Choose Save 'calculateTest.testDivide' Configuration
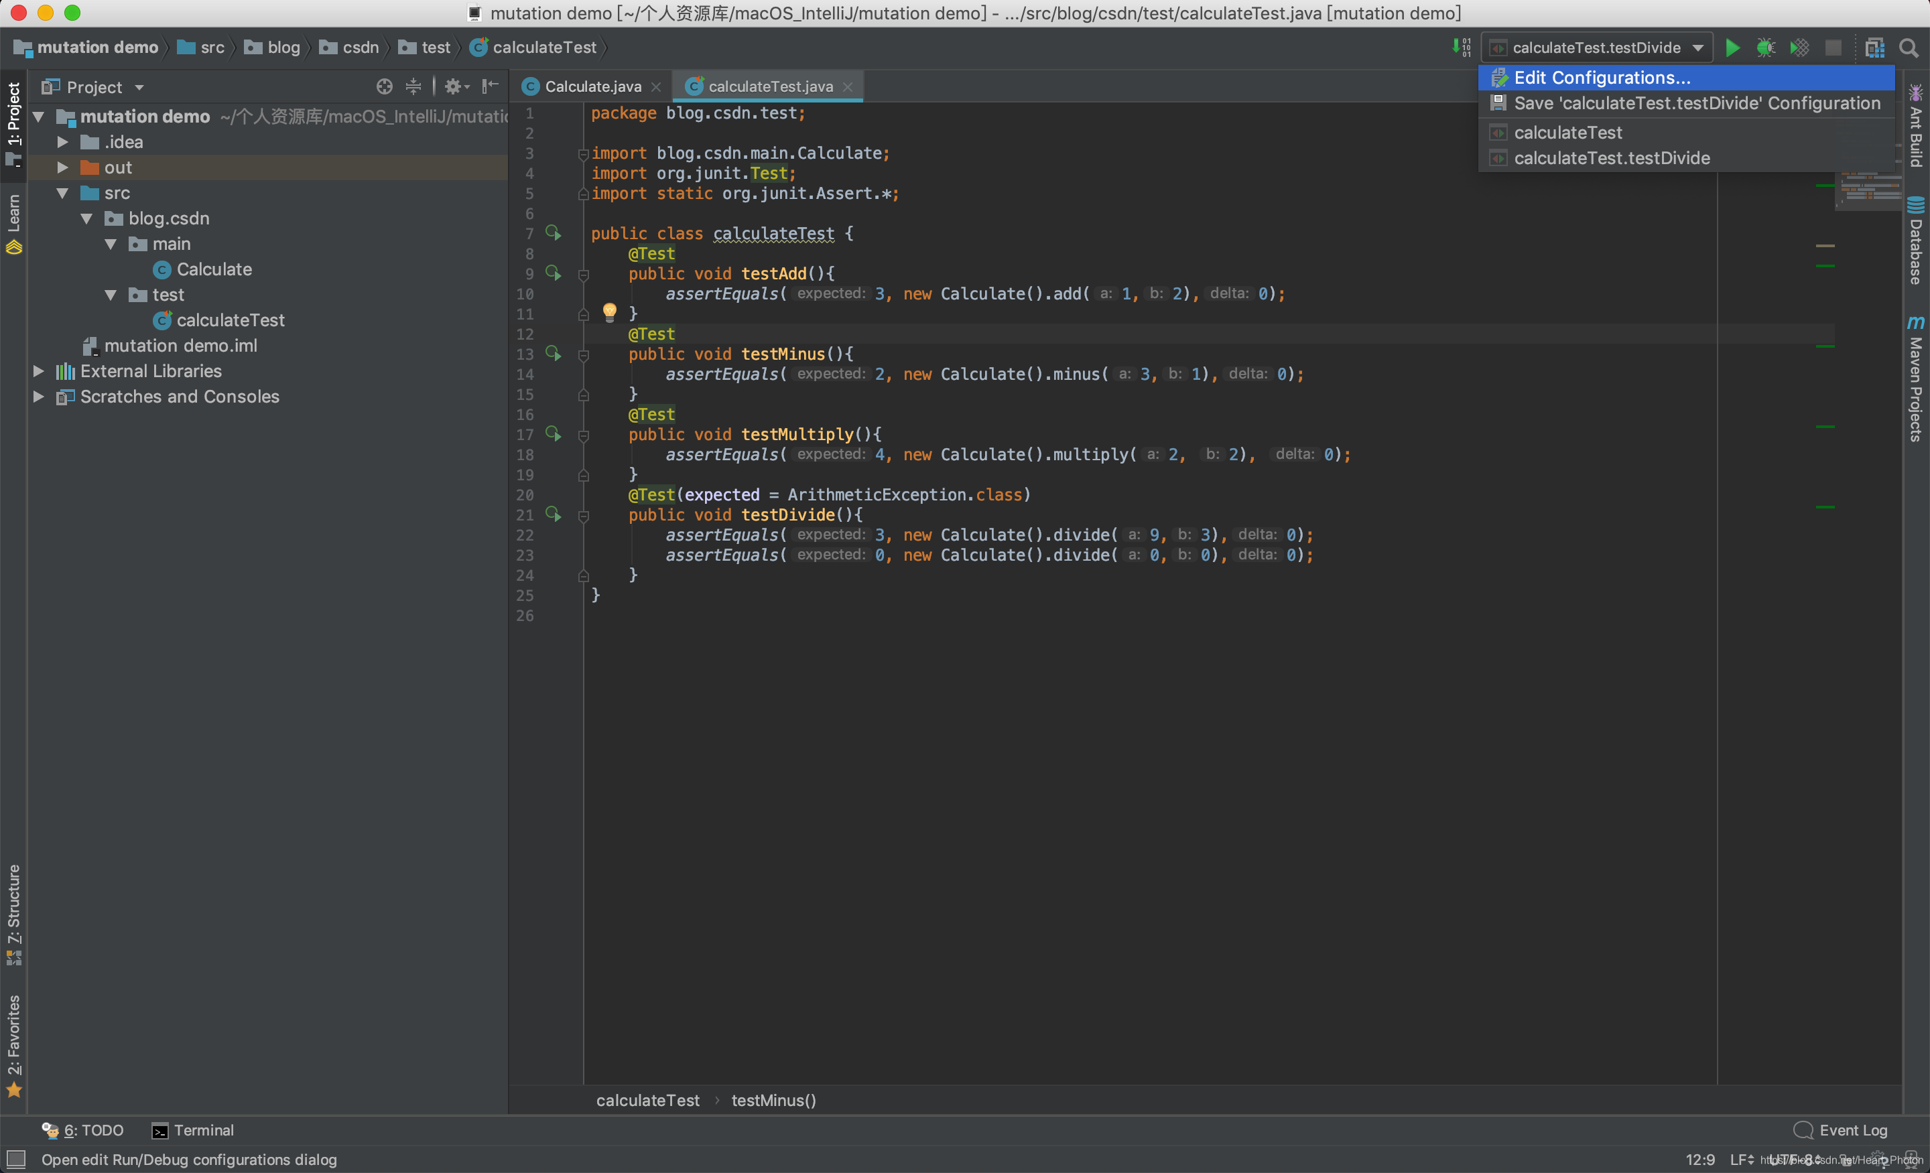 point(1686,103)
